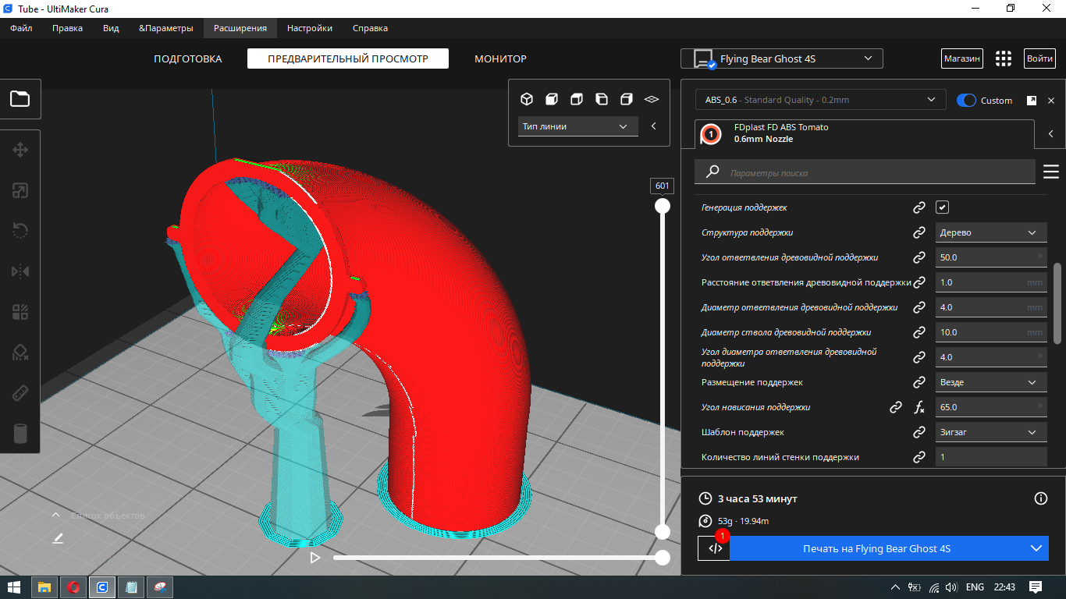This screenshot has height=599, width=1066.
Task: Click the Open File folder icon
Action: click(20, 99)
